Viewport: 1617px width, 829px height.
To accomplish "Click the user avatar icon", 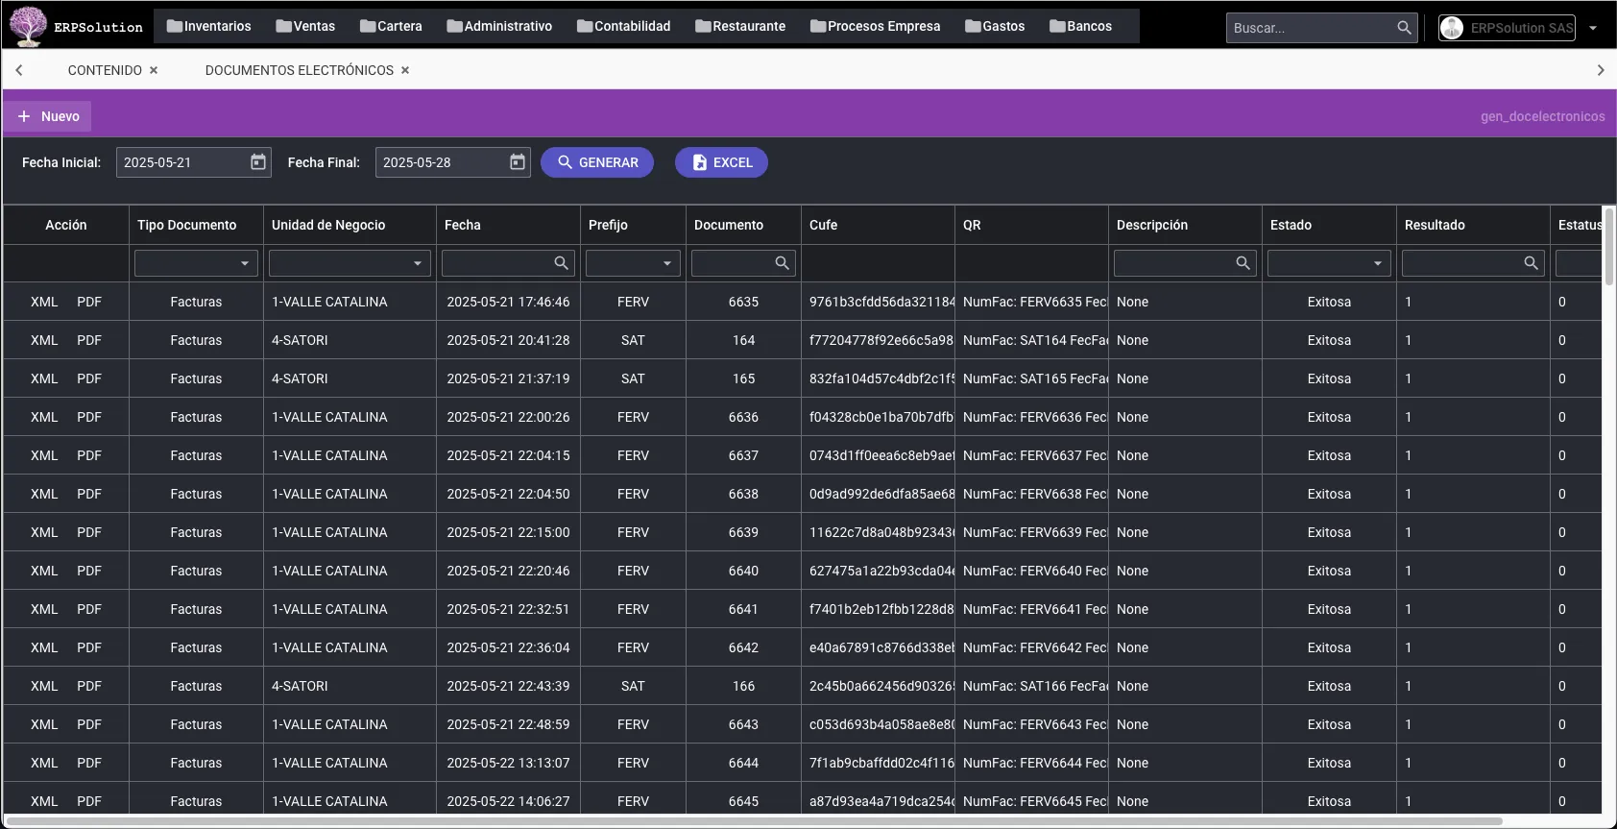I will pyautogui.click(x=1452, y=28).
